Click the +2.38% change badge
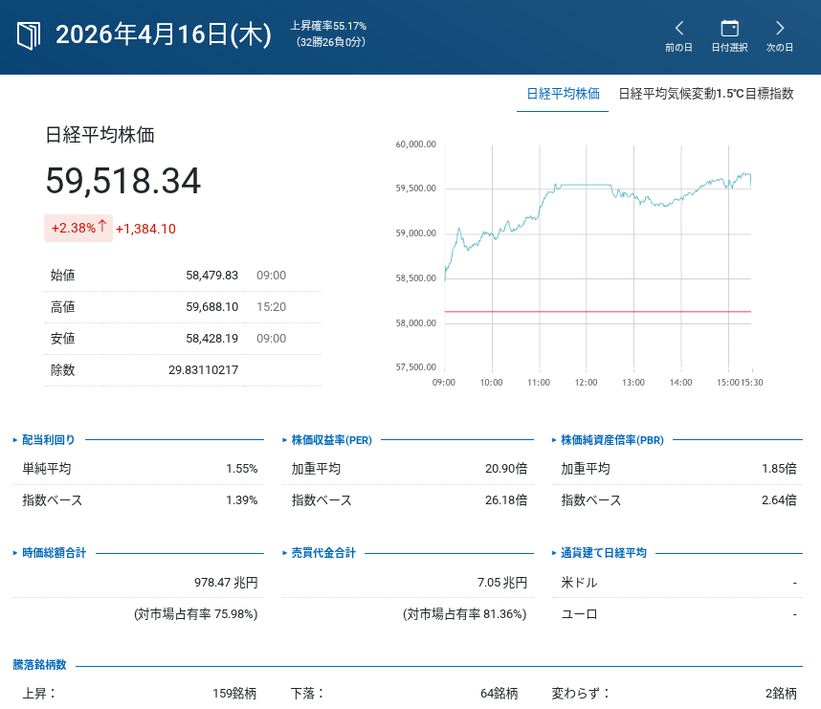Image resolution: width=821 pixels, height=709 pixels. (74, 228)
